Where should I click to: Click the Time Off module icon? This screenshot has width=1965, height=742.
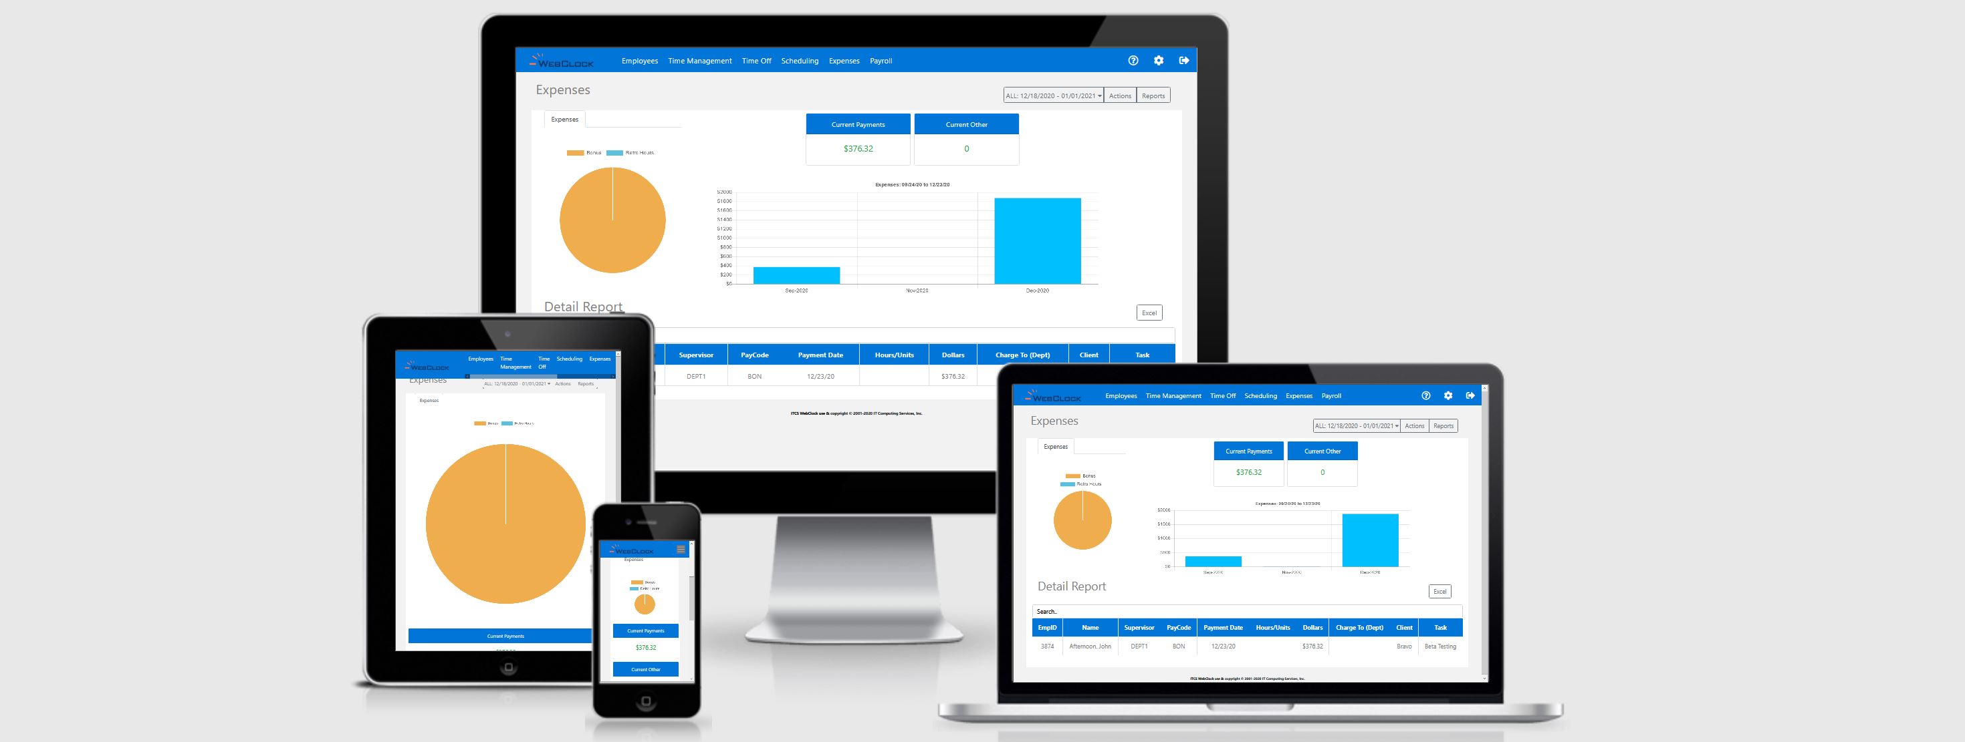(x=753, y=61)
